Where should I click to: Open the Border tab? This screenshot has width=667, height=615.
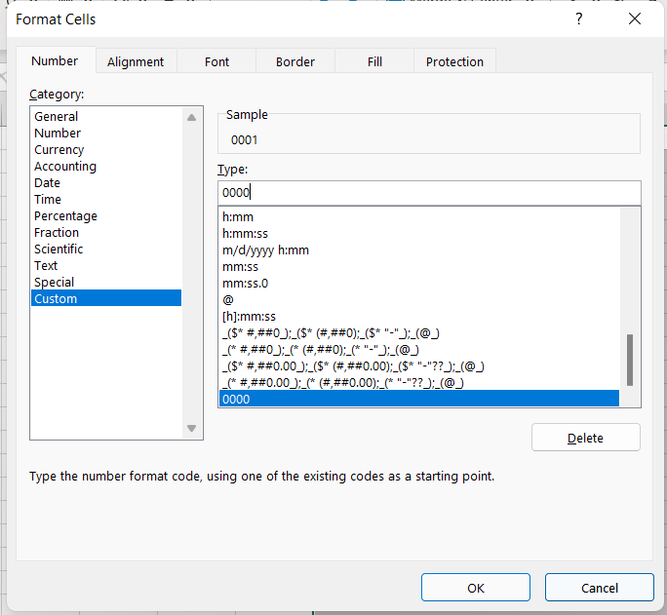tap(295, 61)
